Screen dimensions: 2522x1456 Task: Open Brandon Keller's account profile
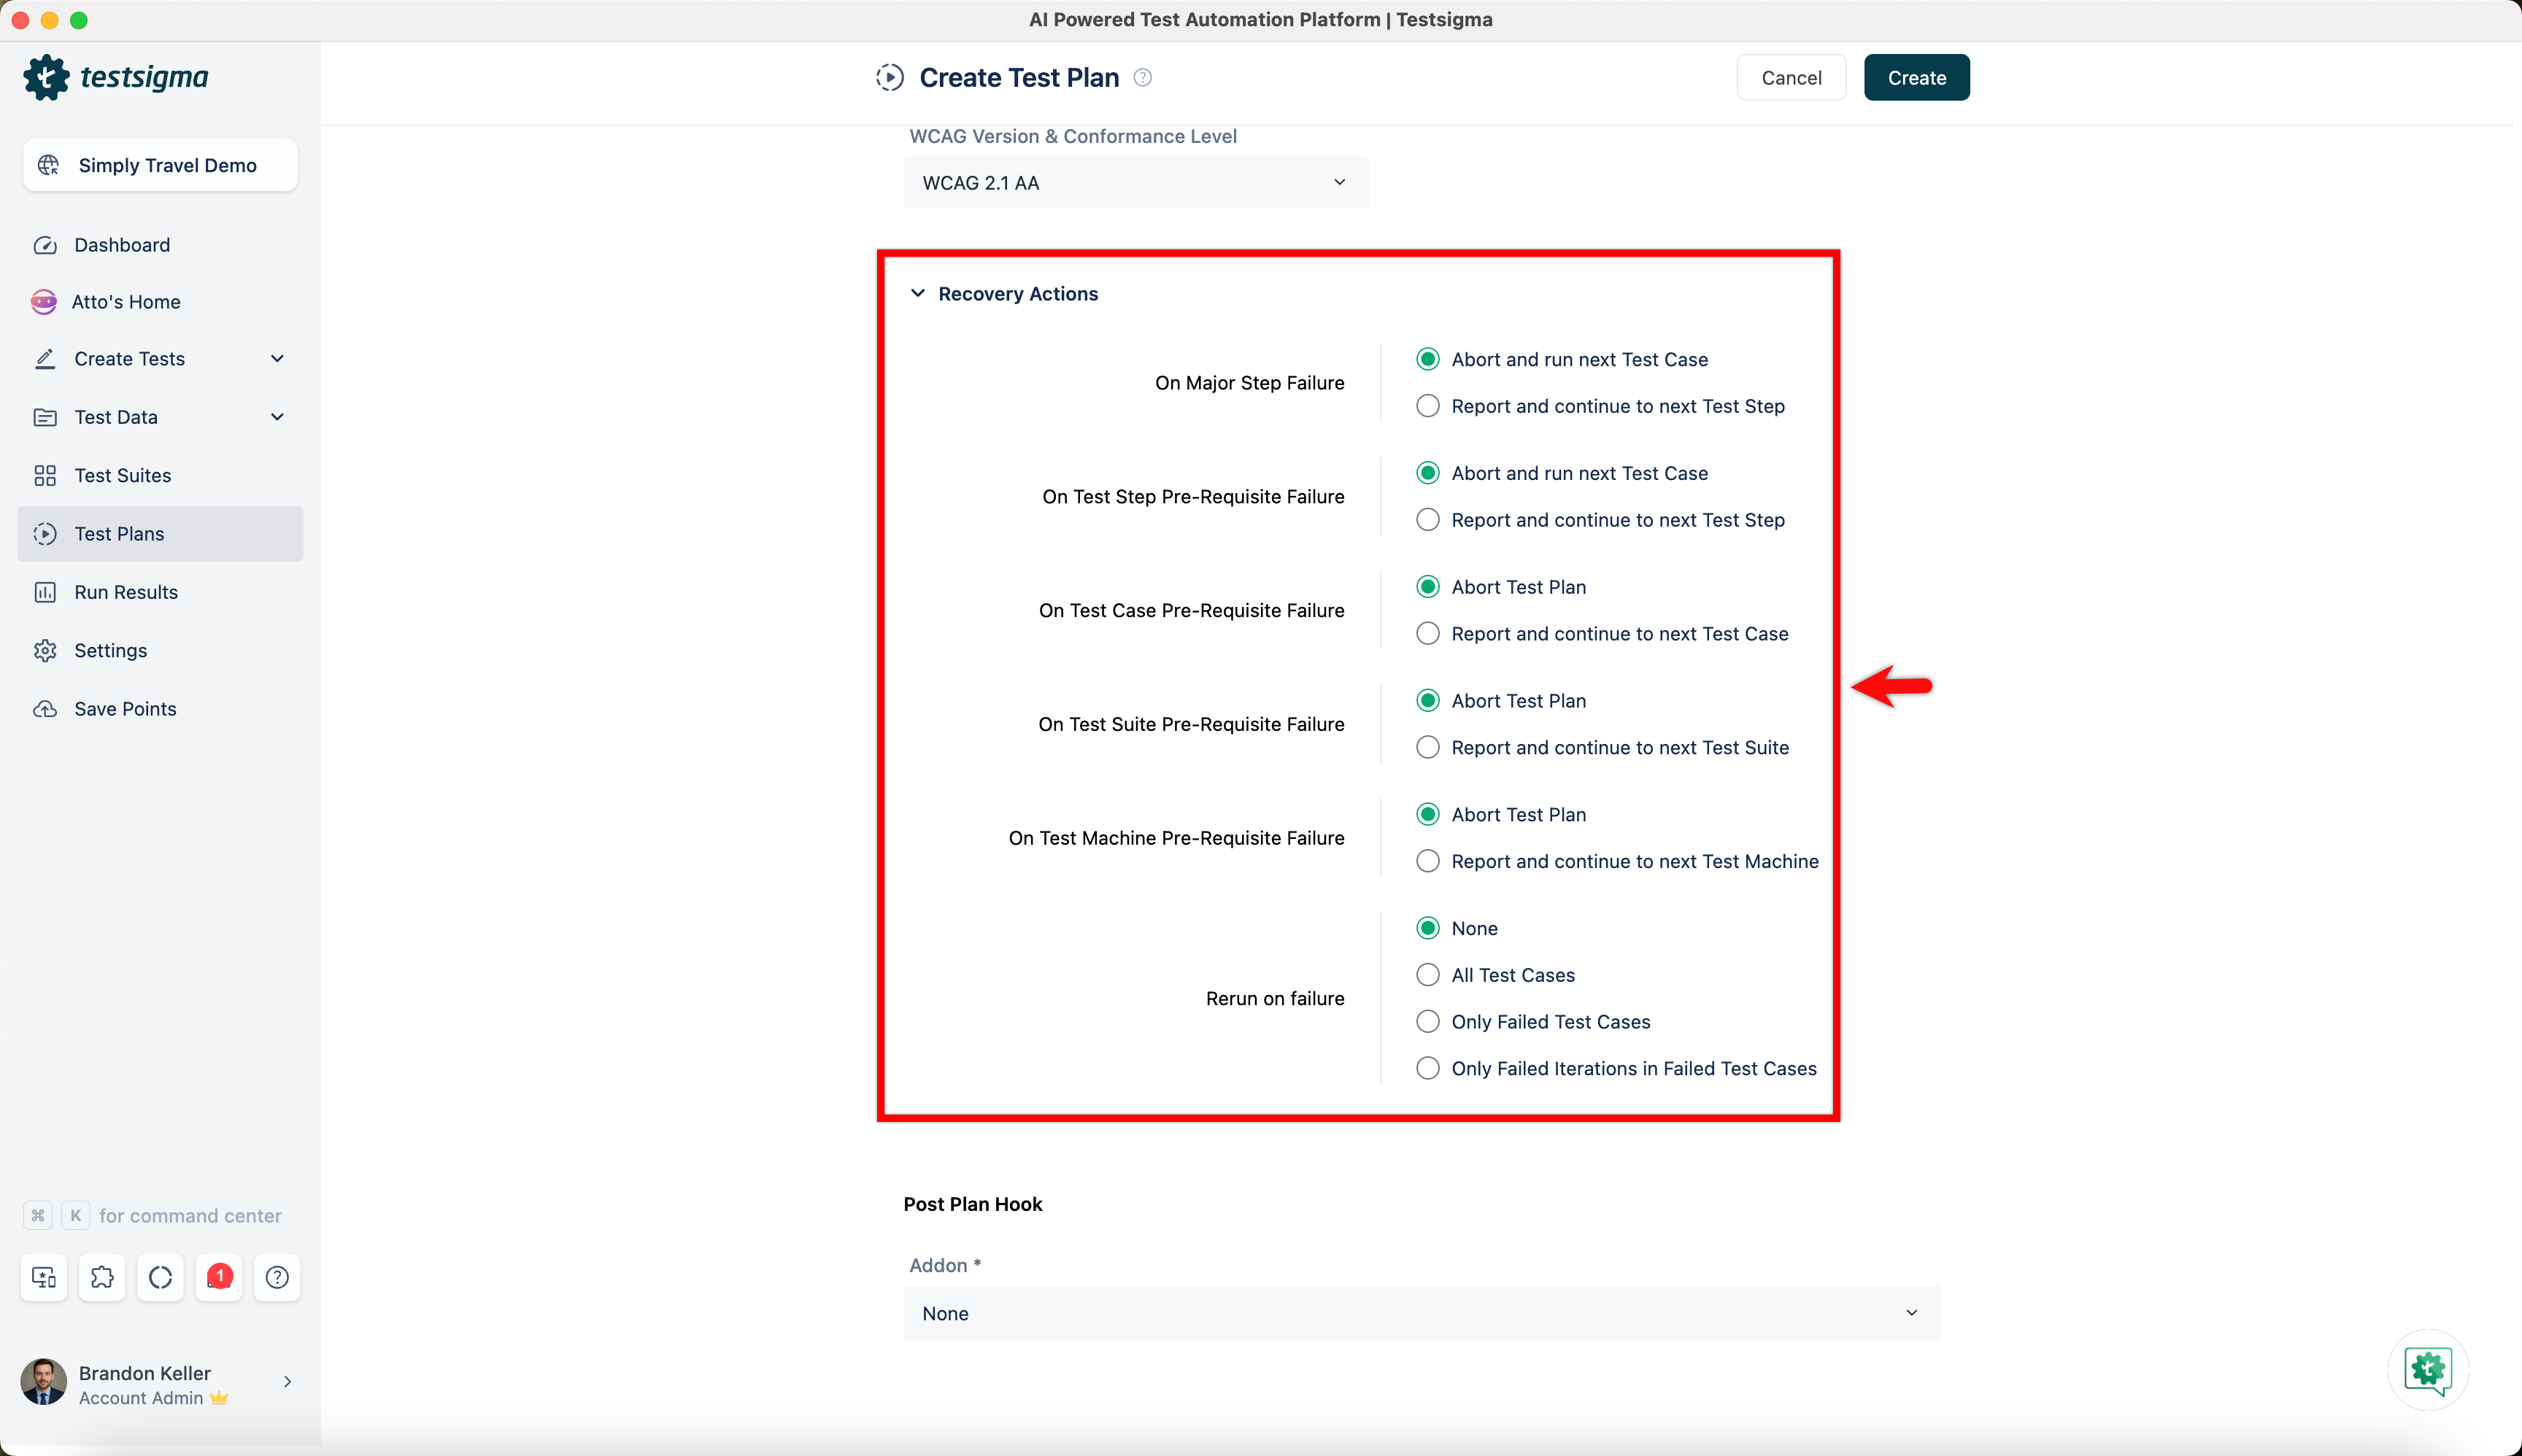[x=144, y=1384]
